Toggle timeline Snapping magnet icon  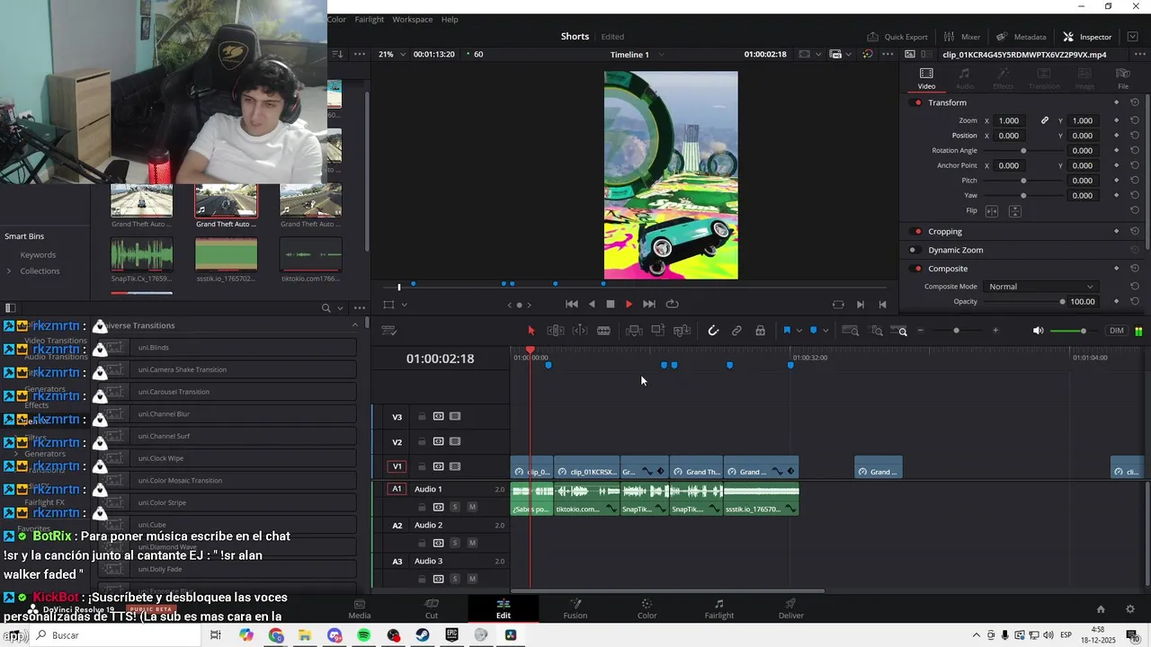point(713,331)
